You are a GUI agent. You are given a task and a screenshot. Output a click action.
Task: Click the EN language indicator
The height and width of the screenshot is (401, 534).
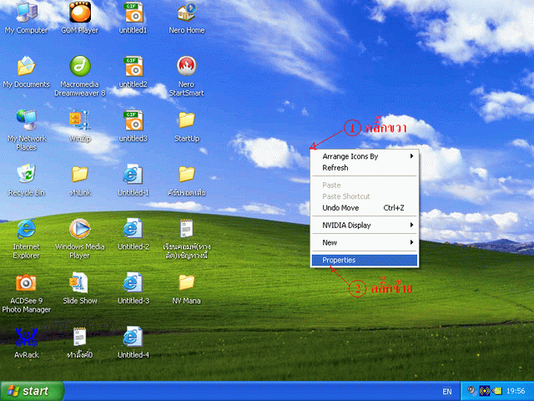(x=447, y=392)
